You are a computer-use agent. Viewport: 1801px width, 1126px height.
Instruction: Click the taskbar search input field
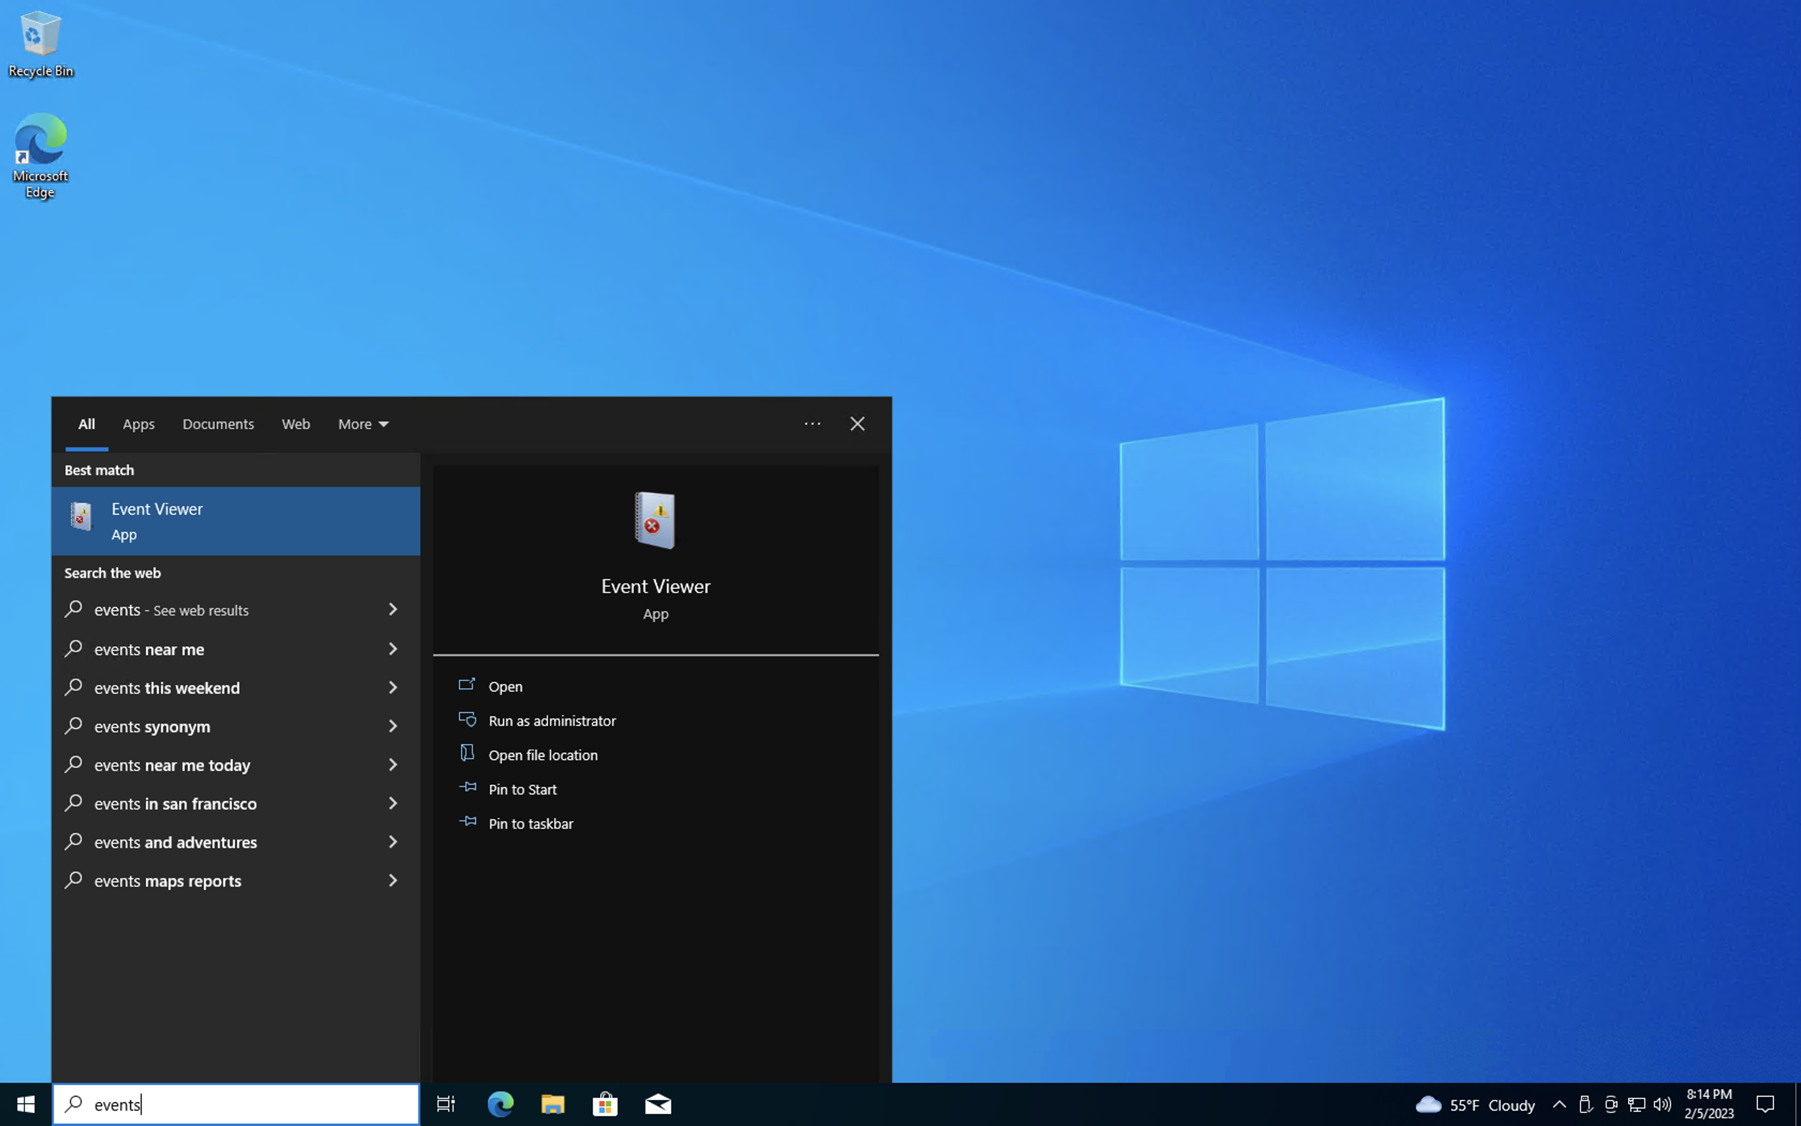(x=236, y=1105)
